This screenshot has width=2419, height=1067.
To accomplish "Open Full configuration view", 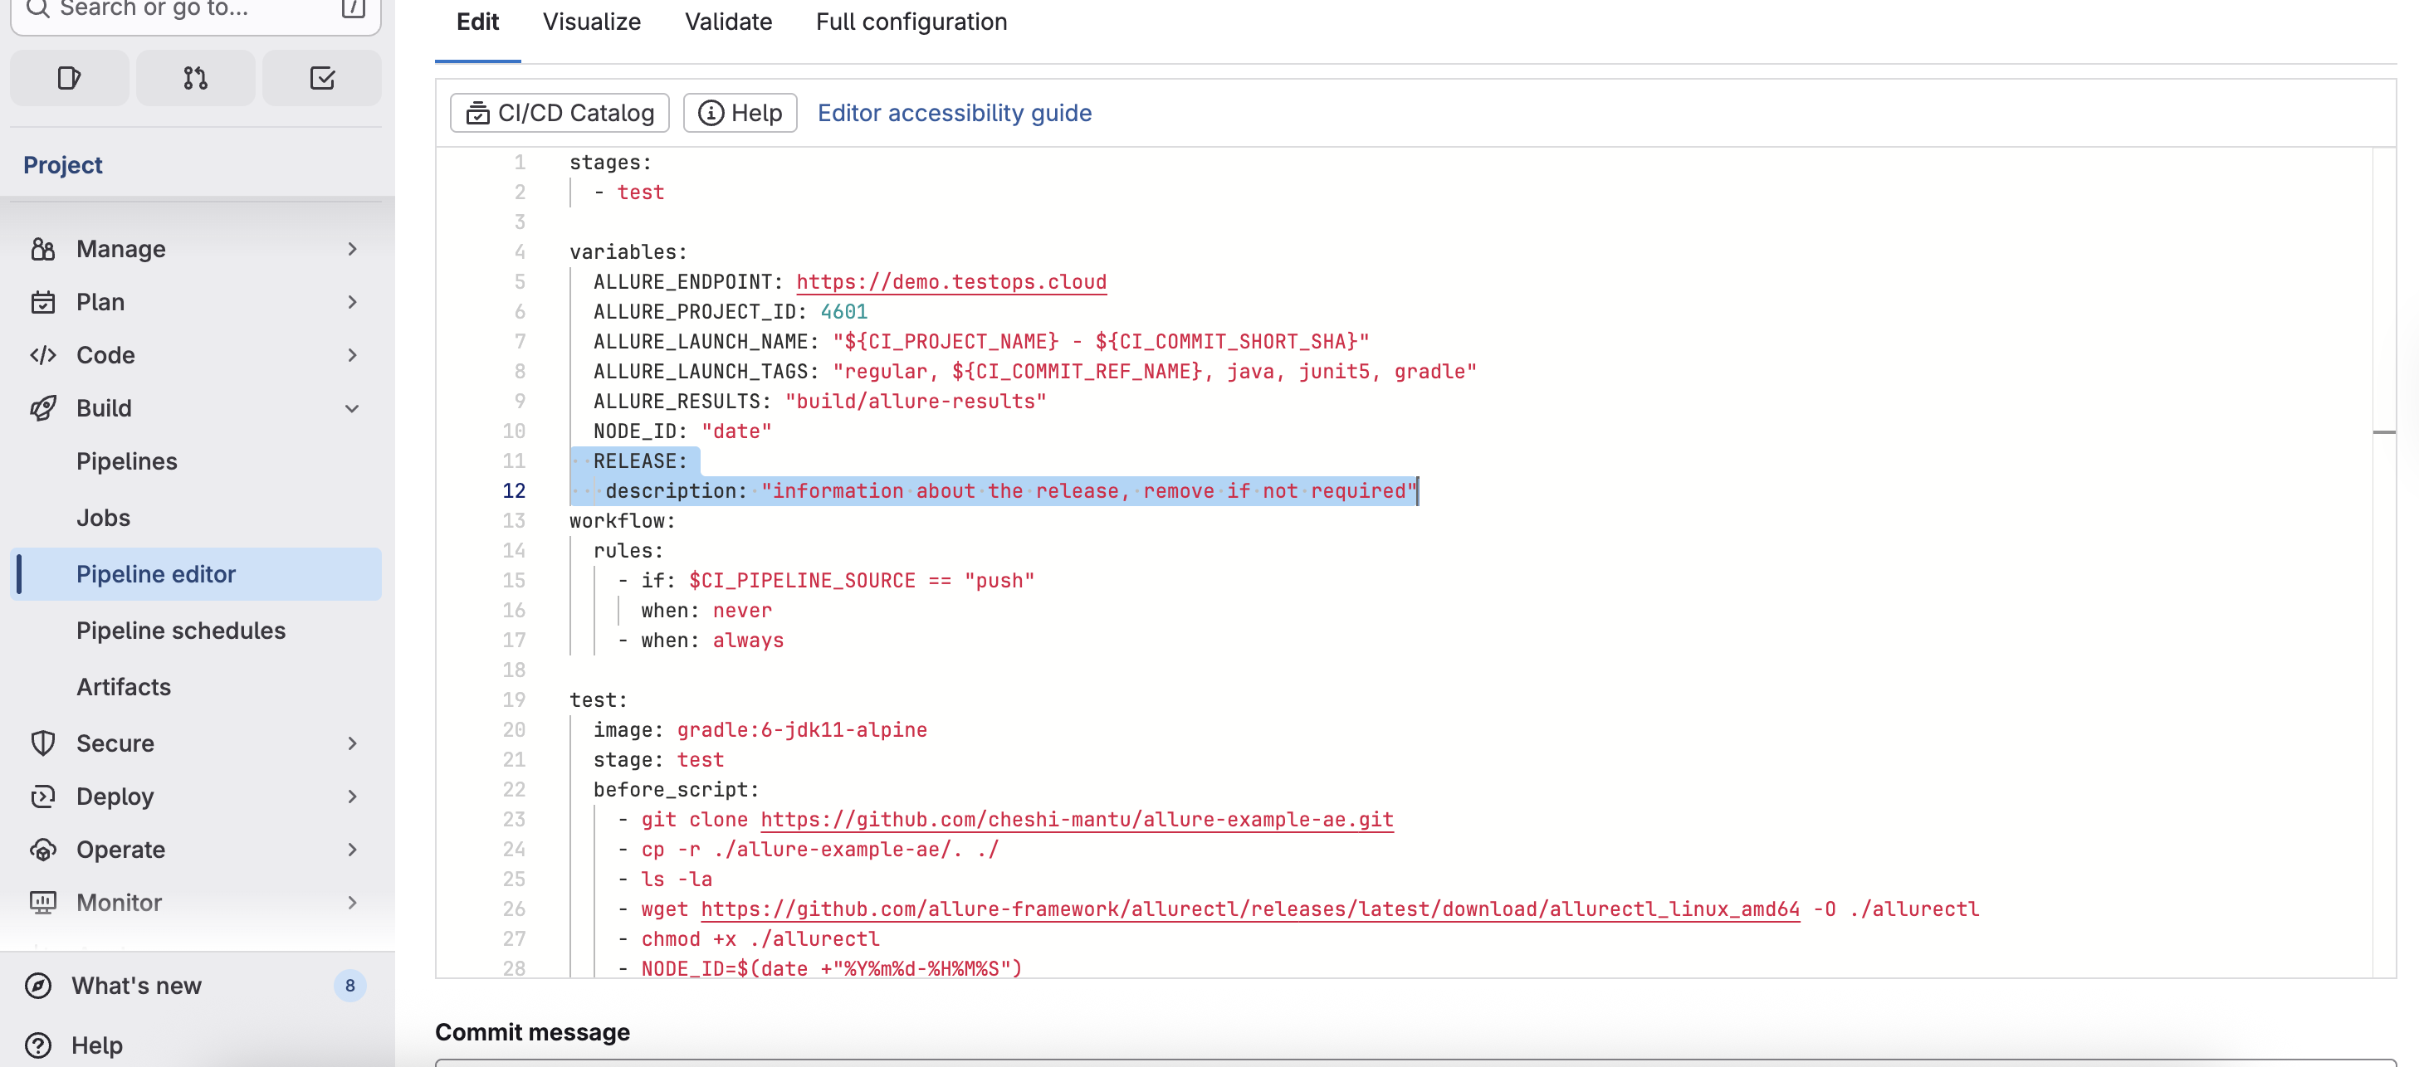I will [x=911, y=22].
